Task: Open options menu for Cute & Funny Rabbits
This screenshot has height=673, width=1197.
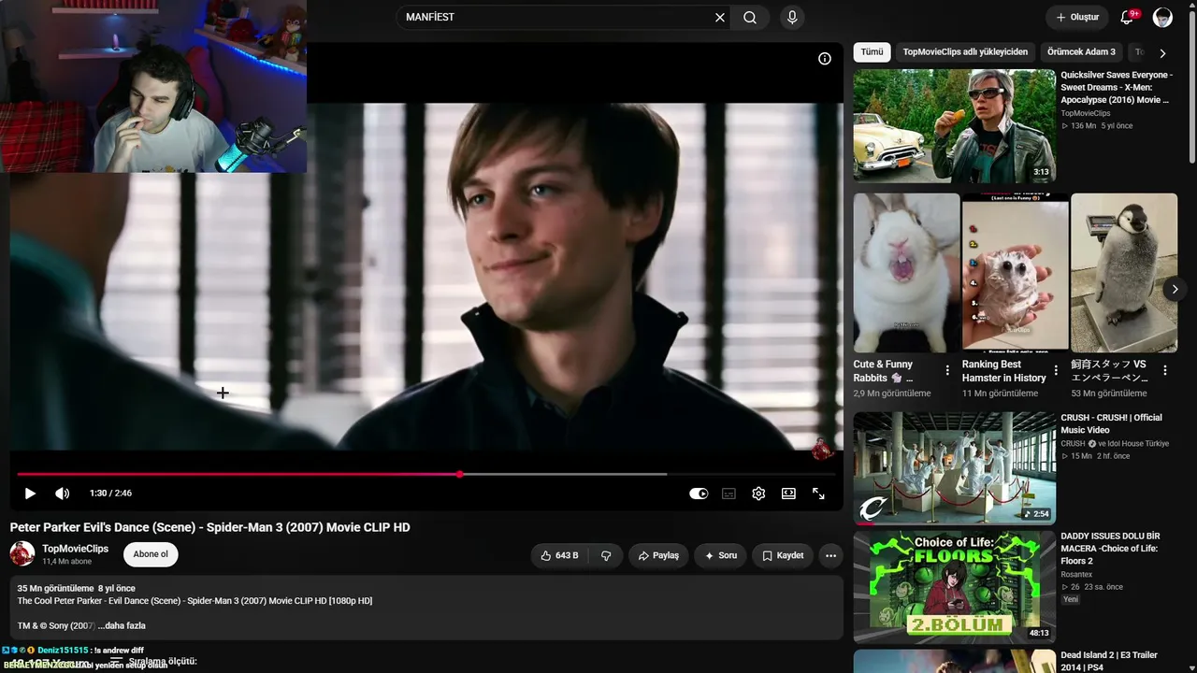Action: tap(947, 370)
